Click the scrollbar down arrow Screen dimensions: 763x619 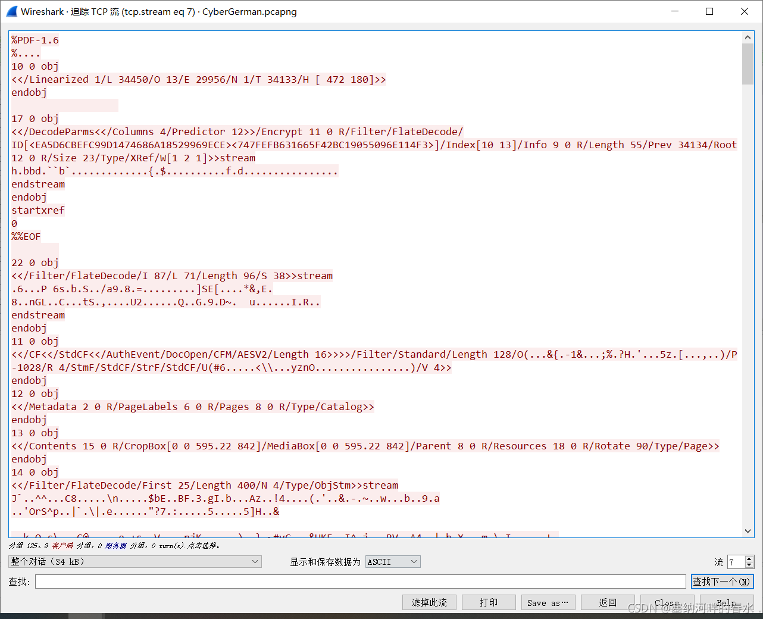pos(748,531)
